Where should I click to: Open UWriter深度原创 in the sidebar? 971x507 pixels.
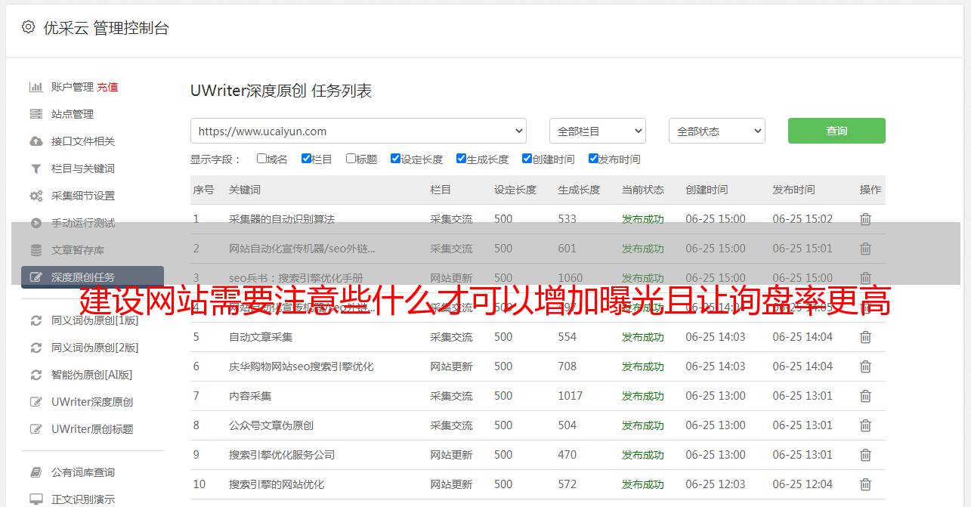point(92,402)
